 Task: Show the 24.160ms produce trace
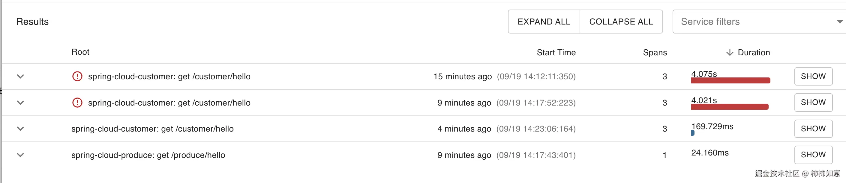coord(813,155)
